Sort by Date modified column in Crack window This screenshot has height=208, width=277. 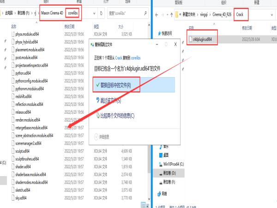point(247,28)
